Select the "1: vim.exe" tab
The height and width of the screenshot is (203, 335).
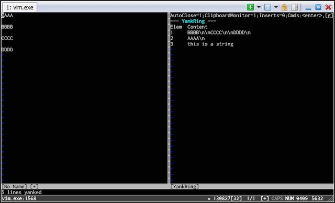click(20, 7)
